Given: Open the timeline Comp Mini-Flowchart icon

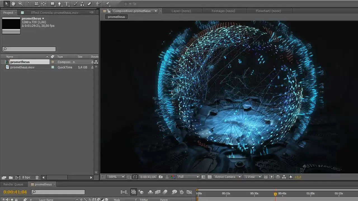Looking at the screenshot, I should (124, 192).
